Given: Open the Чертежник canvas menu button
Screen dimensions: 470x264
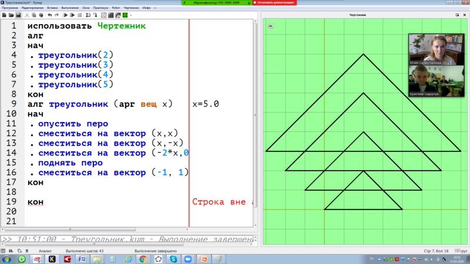Looking at the screenshot, I should click(x=270, y=26).
